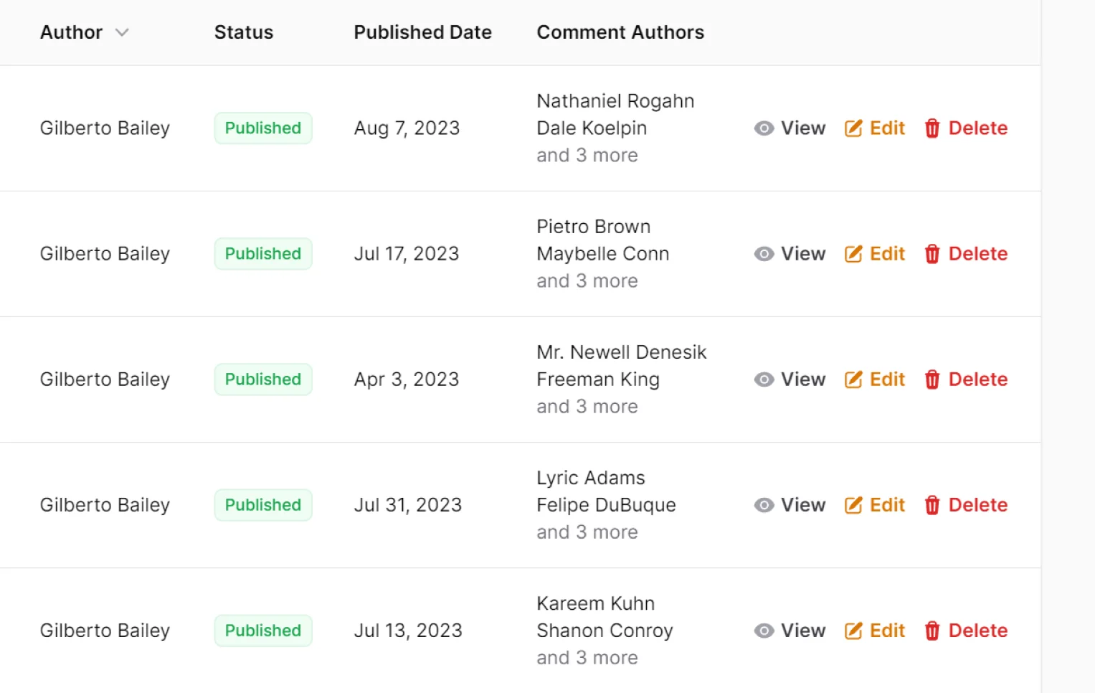Click the edit pencil icon in the Jul 17, 2023 row

853,254
